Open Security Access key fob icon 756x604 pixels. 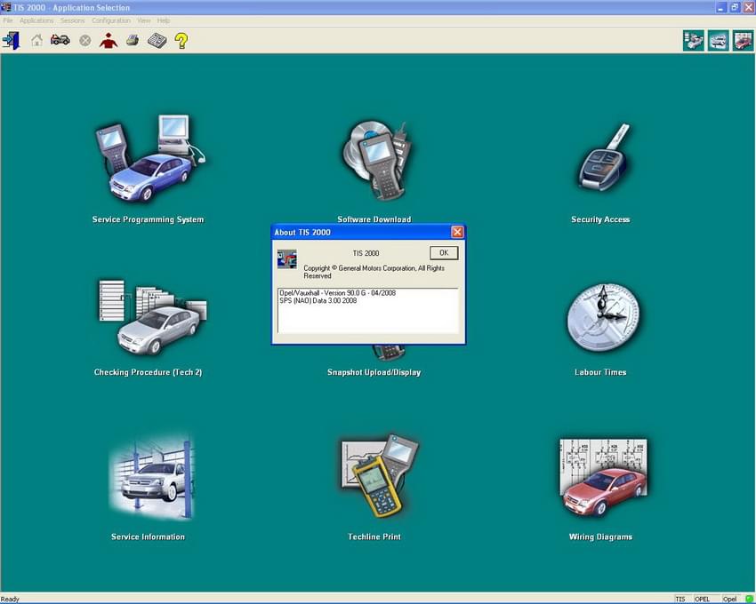tap(605, 157)
